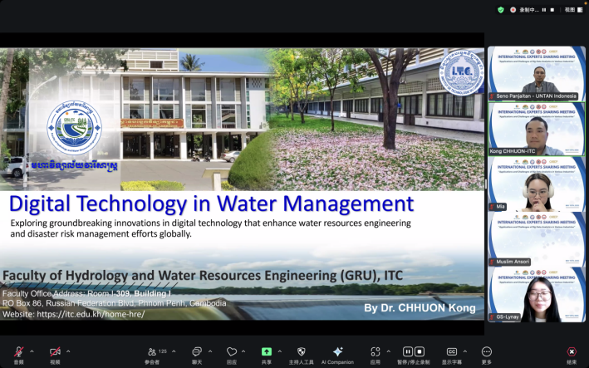
Task: Turn on the camera (视频)
Action: 55,352
